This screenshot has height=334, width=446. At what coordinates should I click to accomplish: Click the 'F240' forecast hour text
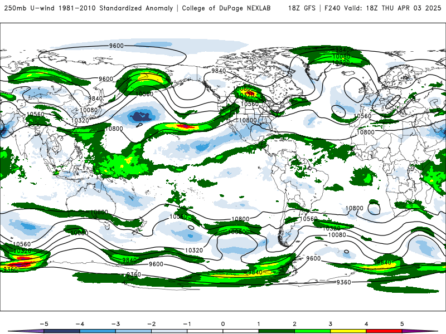[x=332, y=8]
